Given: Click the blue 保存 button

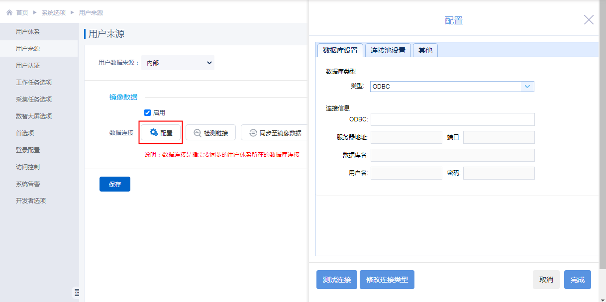Looking at the screenshot, I should click(x=115, y=184).
